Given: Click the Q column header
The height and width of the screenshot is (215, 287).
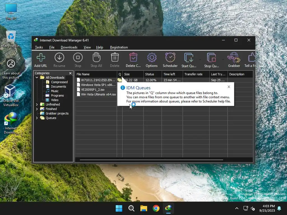Looking at the screenshot, I should pyautogui.click(x=120, y=74).
